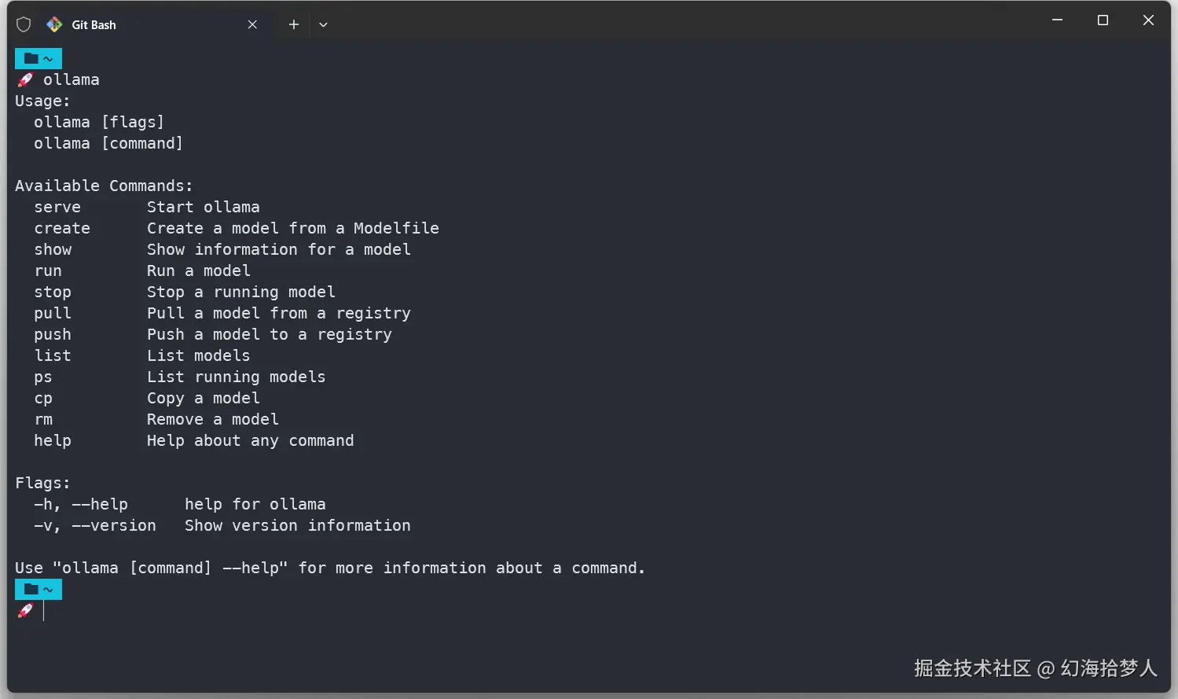Click the "serve" command name
The height and width of the screenshot is (699, 1178).
pyautogui.click(x=57, y=207)
